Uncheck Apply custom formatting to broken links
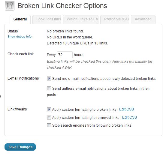The width and height of the screenshot is (163, 157). pos(49,109)
